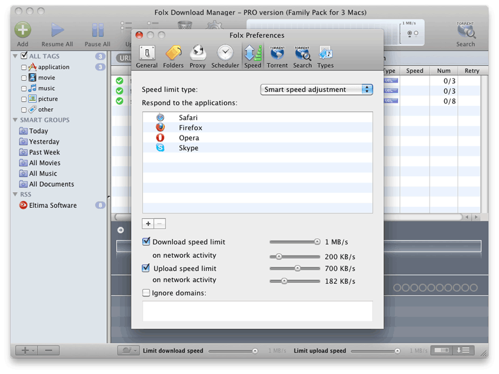Toggle picture tag checkbox
499x374 pixels.
24,99
